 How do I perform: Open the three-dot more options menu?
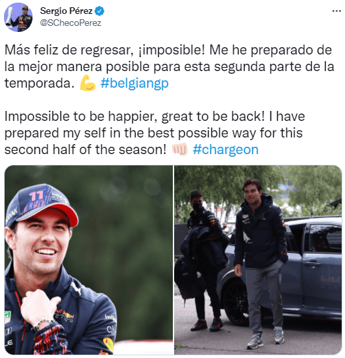(x=336, y=11)
